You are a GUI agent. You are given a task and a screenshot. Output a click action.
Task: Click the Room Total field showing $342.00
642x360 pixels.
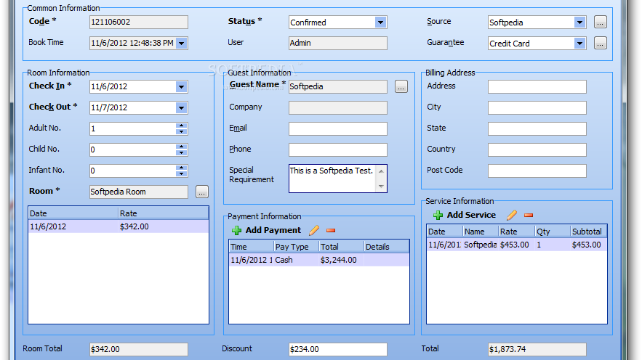coord(139,349)
